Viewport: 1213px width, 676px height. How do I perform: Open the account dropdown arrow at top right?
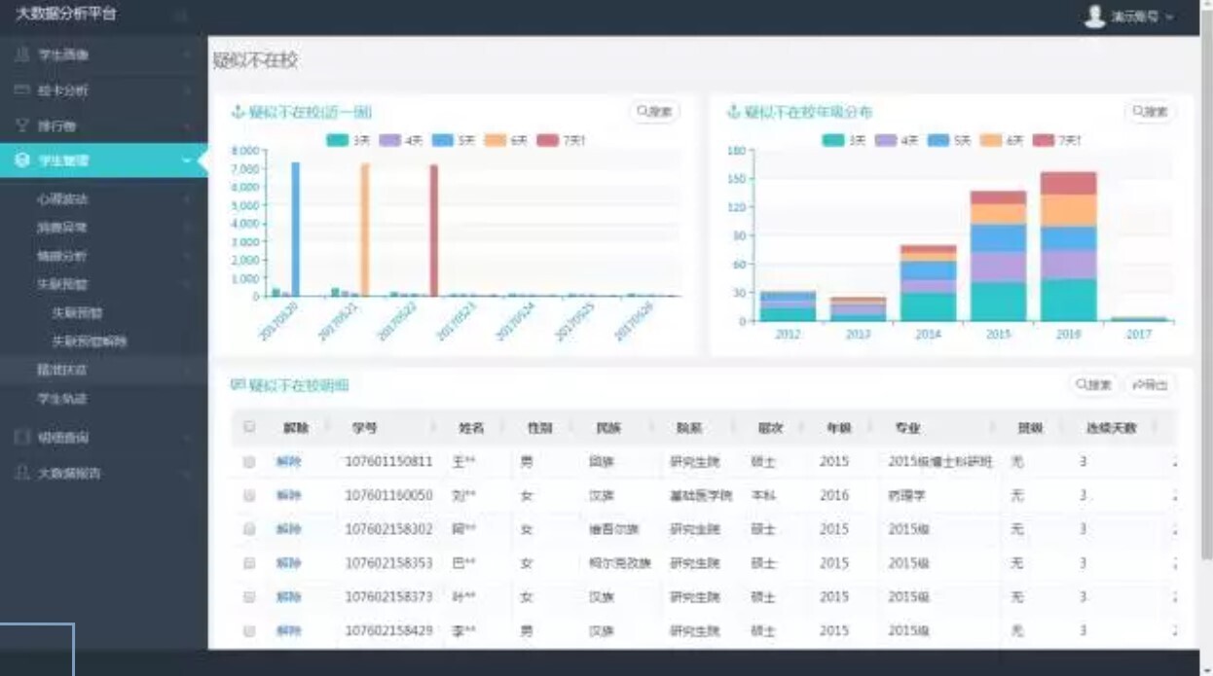(x=1169, y=18)
